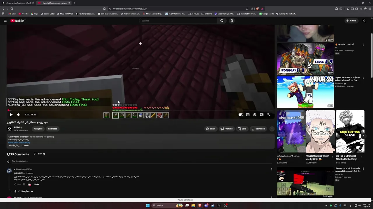The image size is (373, 209).
Task: Open the BERO channel avatar
Action: tap(9, 129)
